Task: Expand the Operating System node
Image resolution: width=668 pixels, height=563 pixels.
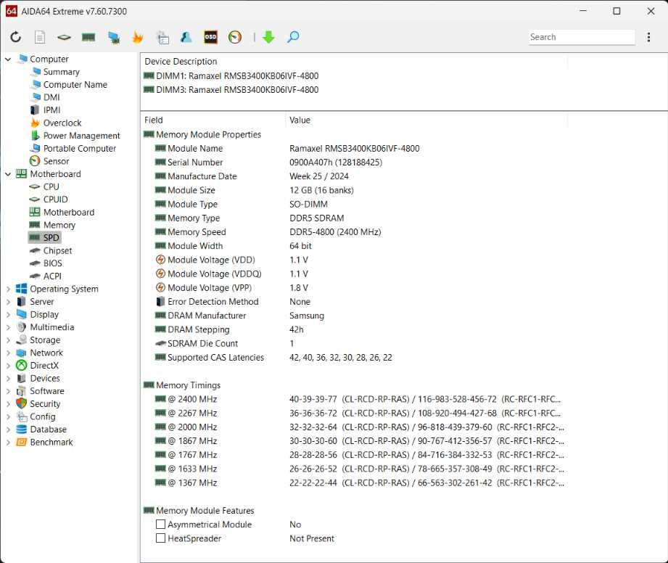Action: click(x=8, y=289)
